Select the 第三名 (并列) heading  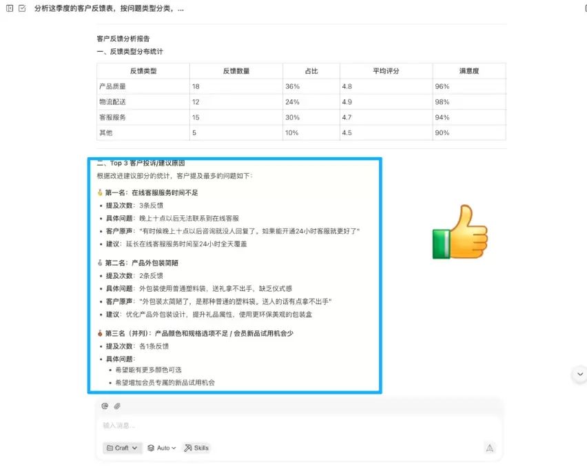(x=195, y=333)
